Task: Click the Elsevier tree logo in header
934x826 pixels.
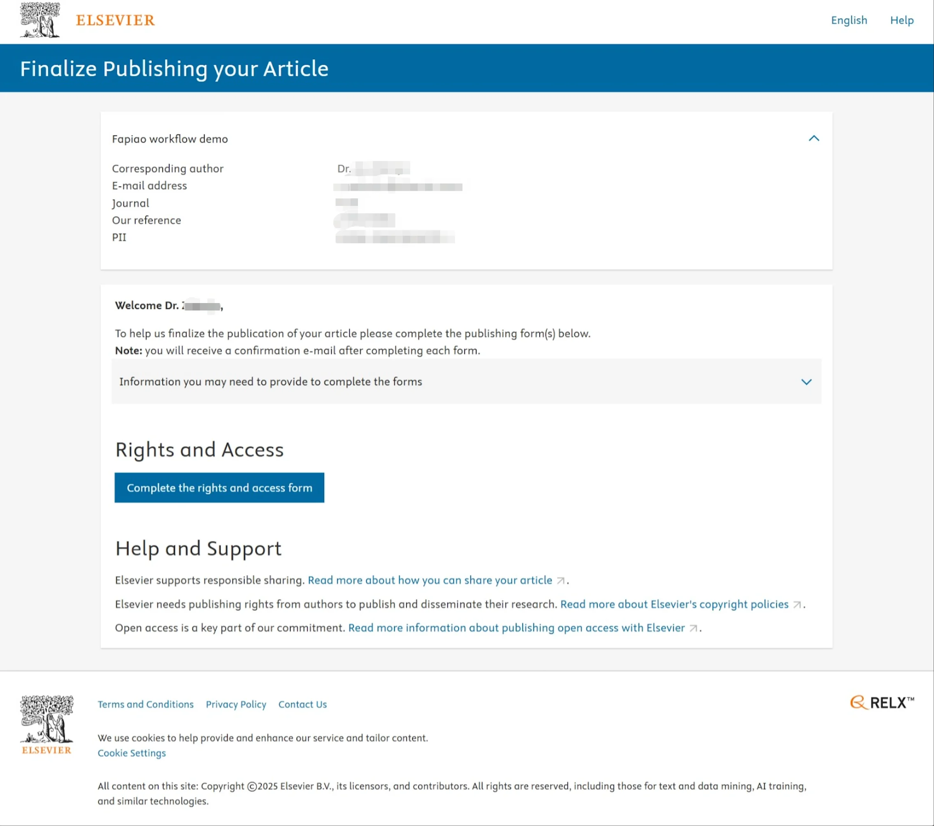Action: click(x=40, y=20)
